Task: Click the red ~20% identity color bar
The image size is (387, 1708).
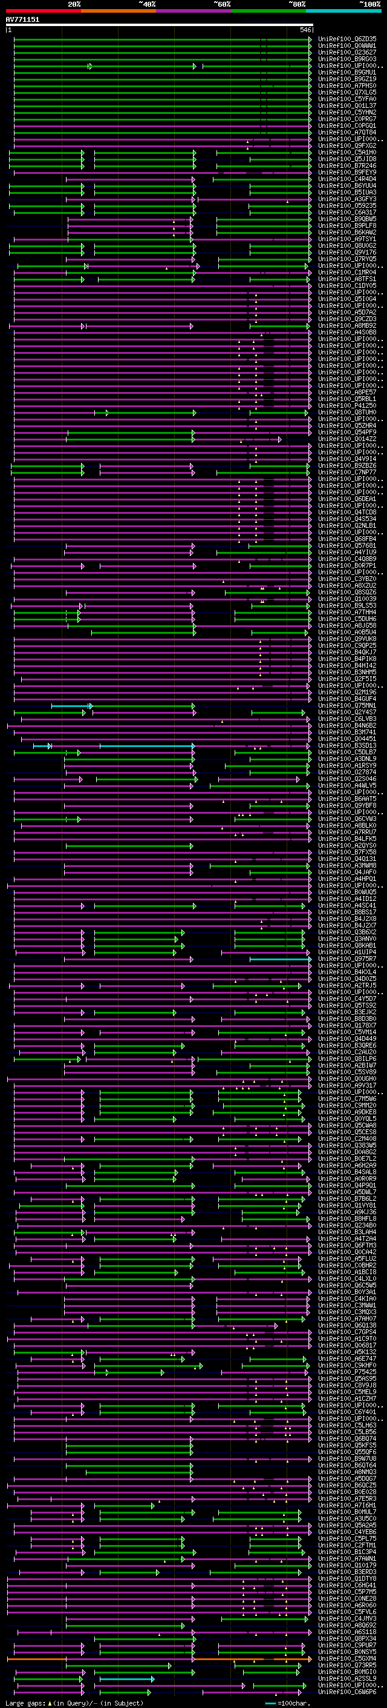Action: (x=43, y=11)
